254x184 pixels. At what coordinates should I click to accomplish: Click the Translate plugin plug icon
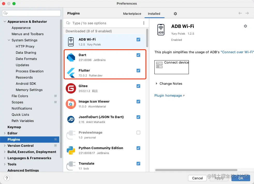point(71,166)
